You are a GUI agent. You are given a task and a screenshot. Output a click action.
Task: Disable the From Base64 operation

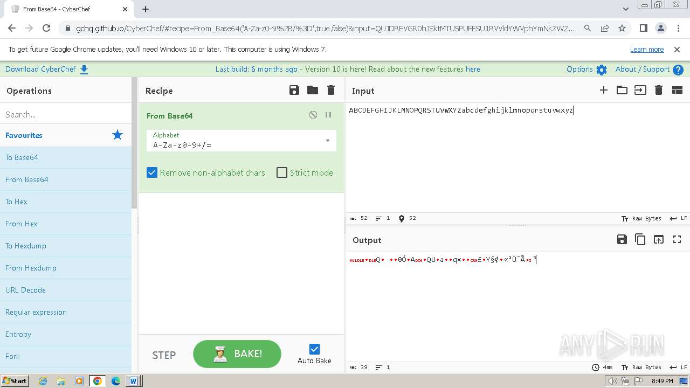[x=313, y=115]
